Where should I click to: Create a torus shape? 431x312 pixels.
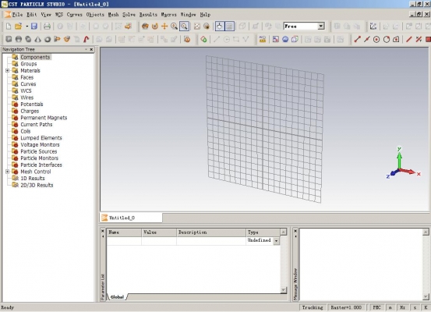(x=48, y=39)
